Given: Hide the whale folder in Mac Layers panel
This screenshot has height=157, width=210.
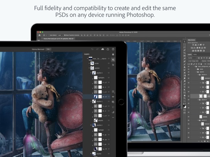Looking at the screenshot, I should [189, 69].
